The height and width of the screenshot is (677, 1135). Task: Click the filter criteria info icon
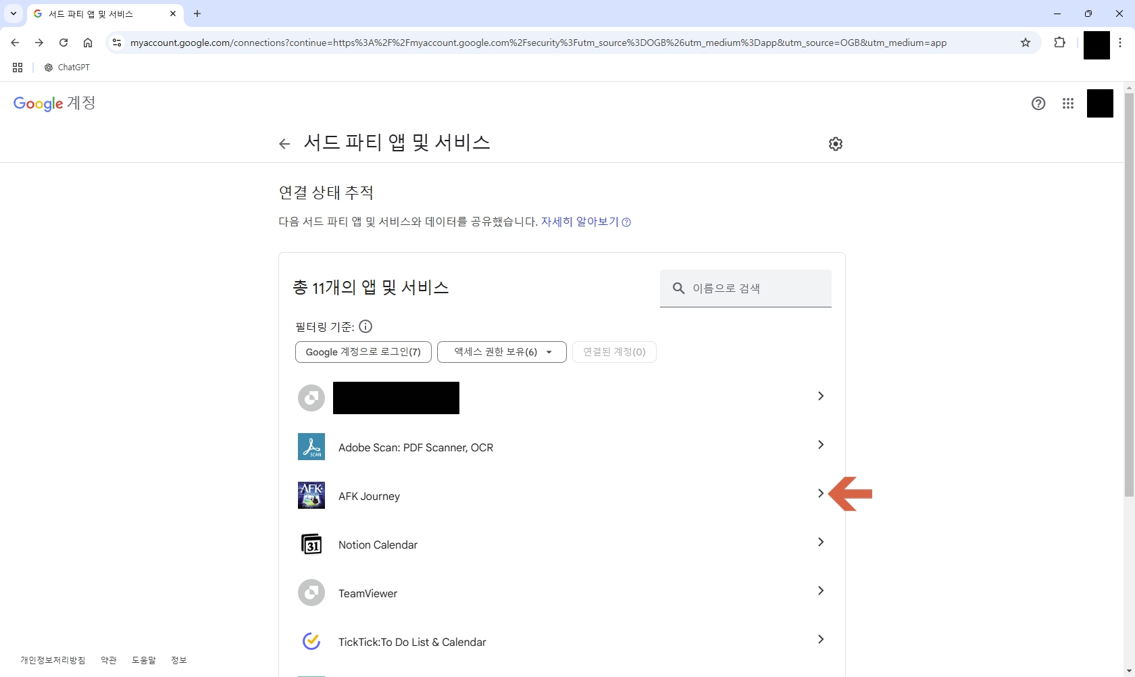365,326
